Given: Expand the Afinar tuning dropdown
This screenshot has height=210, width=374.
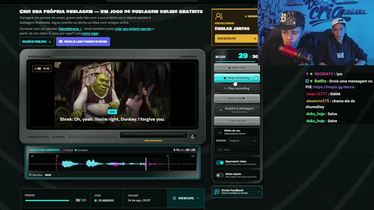Looking at the screenshot, I should [x=237, y=150].
